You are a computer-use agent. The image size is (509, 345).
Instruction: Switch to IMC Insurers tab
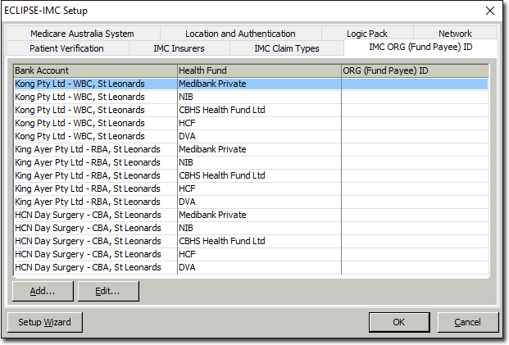pos(179,48)
